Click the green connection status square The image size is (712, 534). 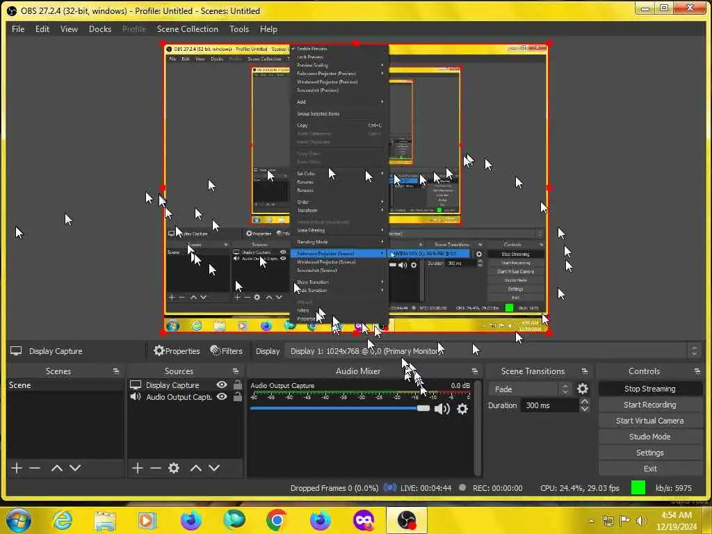tap(638, 487)
